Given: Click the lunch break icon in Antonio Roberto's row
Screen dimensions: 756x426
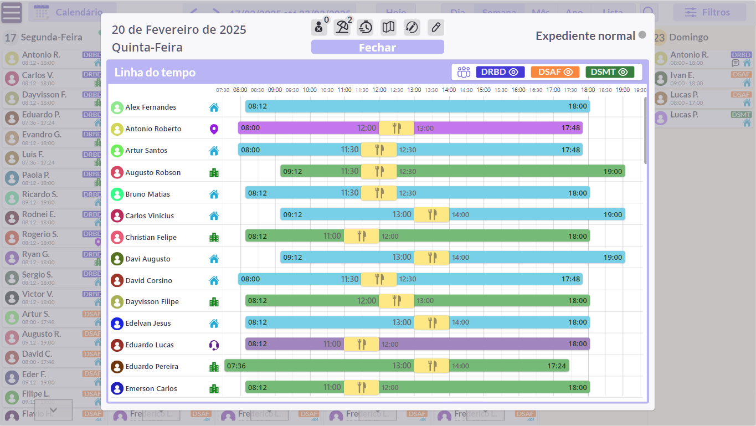Looking at the screenshot, I should pyautogui.click(x=397, y=128).
